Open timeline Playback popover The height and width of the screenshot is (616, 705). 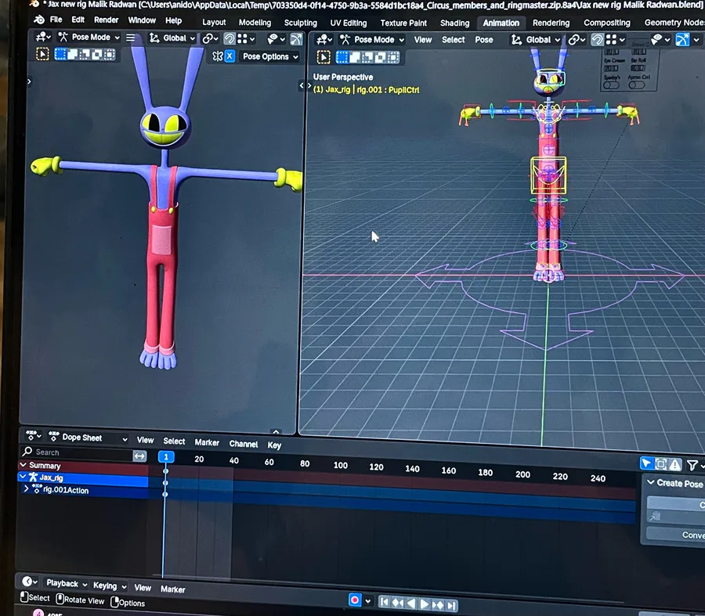click(x=67, y=583)
